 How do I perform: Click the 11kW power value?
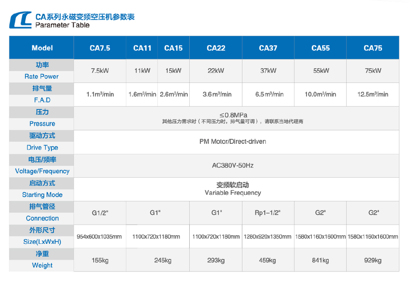pyautogui.click(x=142, y=70)
